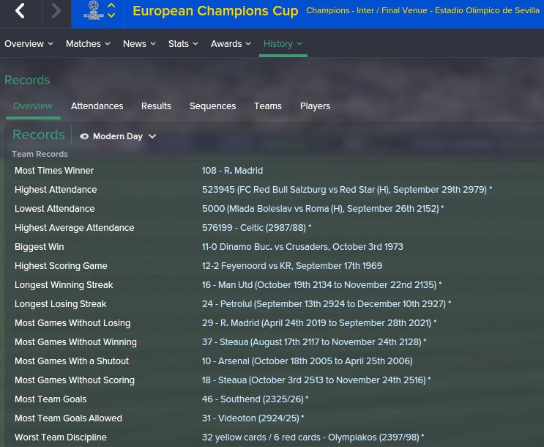Open the Stats menu

click(183, 44)
